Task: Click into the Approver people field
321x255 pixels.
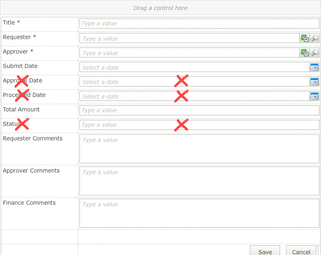Action: click(x=189, y=53)
